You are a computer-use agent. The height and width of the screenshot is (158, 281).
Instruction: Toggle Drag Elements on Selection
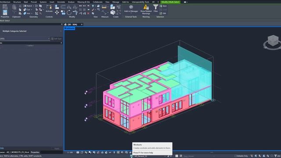pos(268,156)
